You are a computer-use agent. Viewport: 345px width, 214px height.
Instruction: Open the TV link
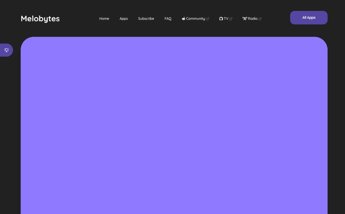click(x=226, y=19)
